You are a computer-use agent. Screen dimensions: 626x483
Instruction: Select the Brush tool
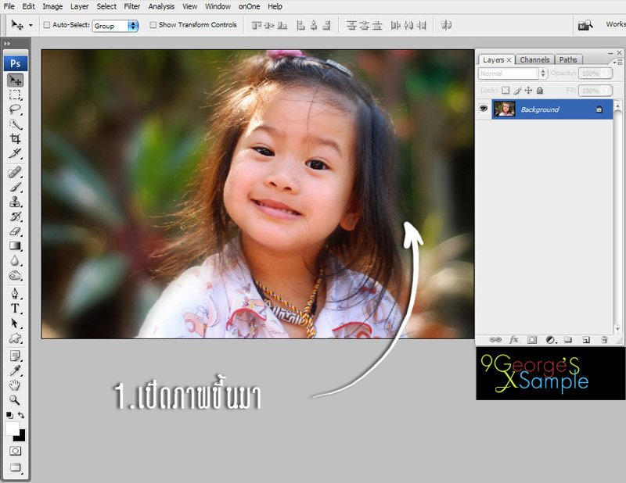15,187
